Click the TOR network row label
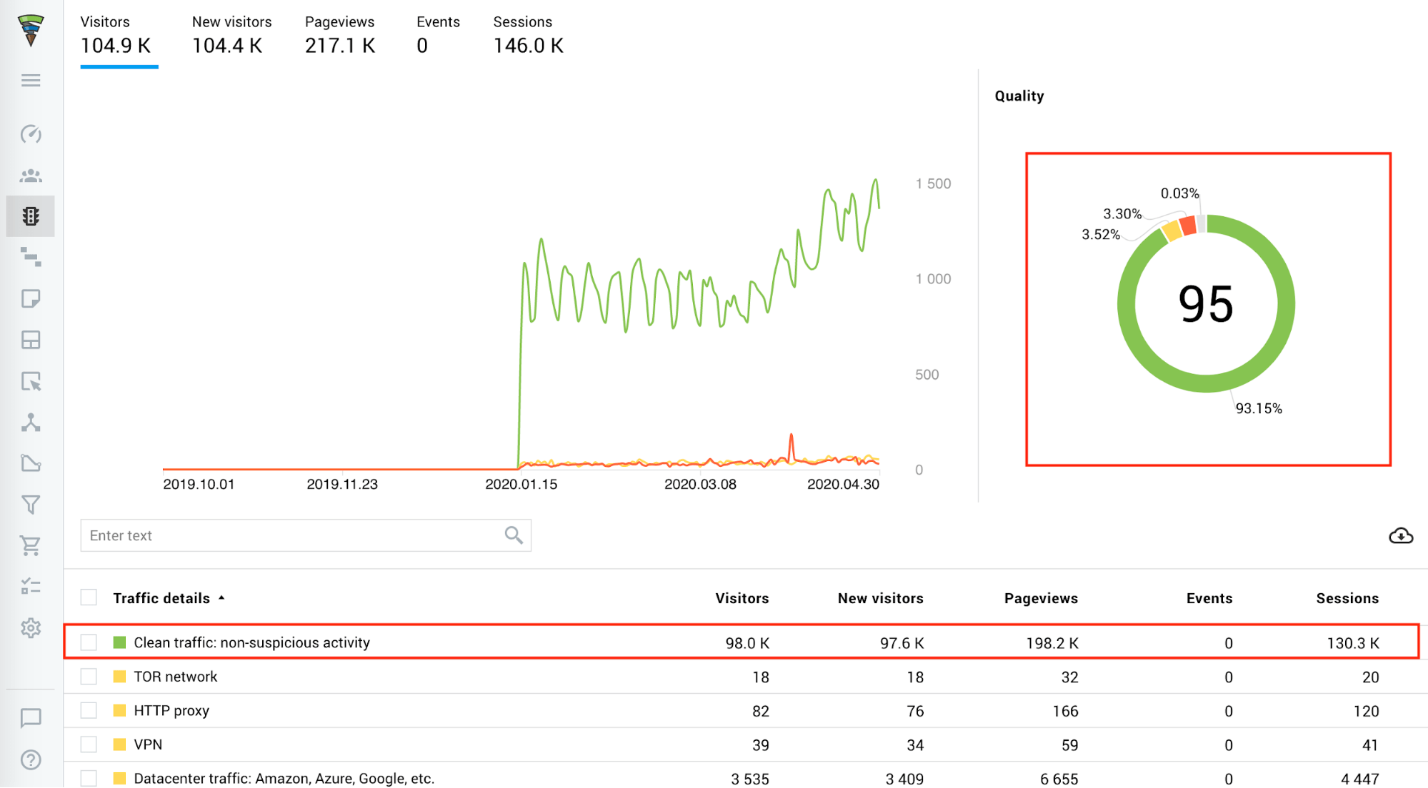This screenshot has width=1428, height=788. click(176, 676)
